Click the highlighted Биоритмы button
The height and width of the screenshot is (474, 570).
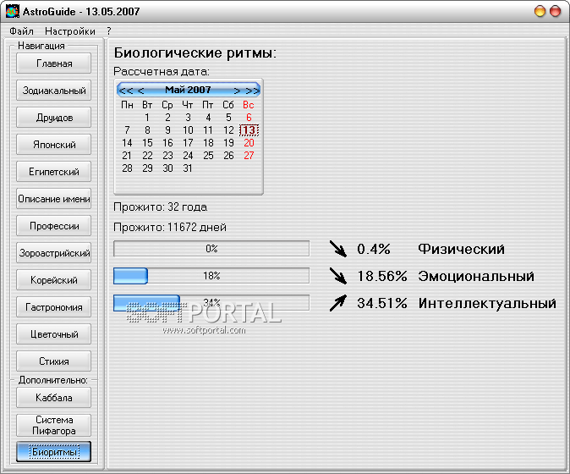(54, 452)
